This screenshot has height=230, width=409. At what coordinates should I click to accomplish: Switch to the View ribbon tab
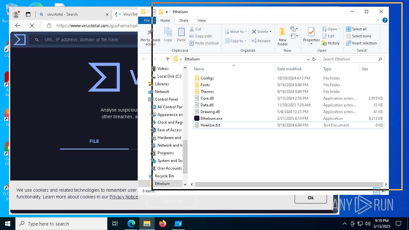[202, 20]
